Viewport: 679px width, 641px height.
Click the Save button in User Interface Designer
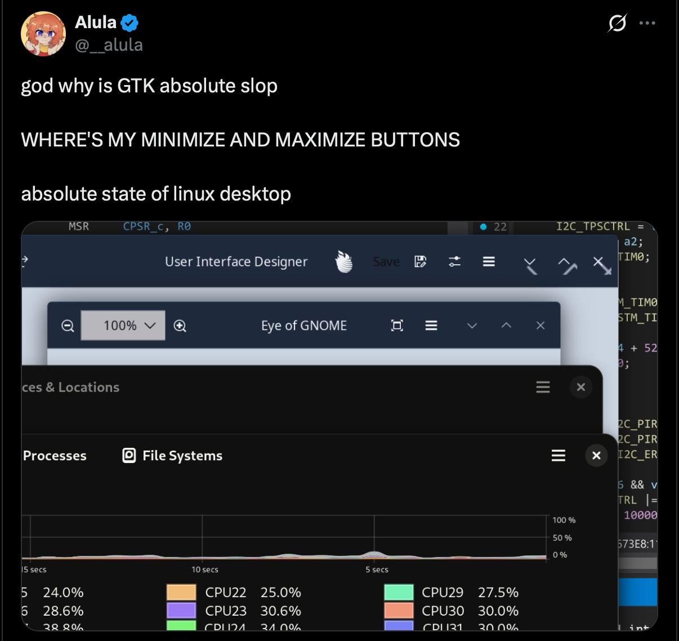[x=386, y=262]
